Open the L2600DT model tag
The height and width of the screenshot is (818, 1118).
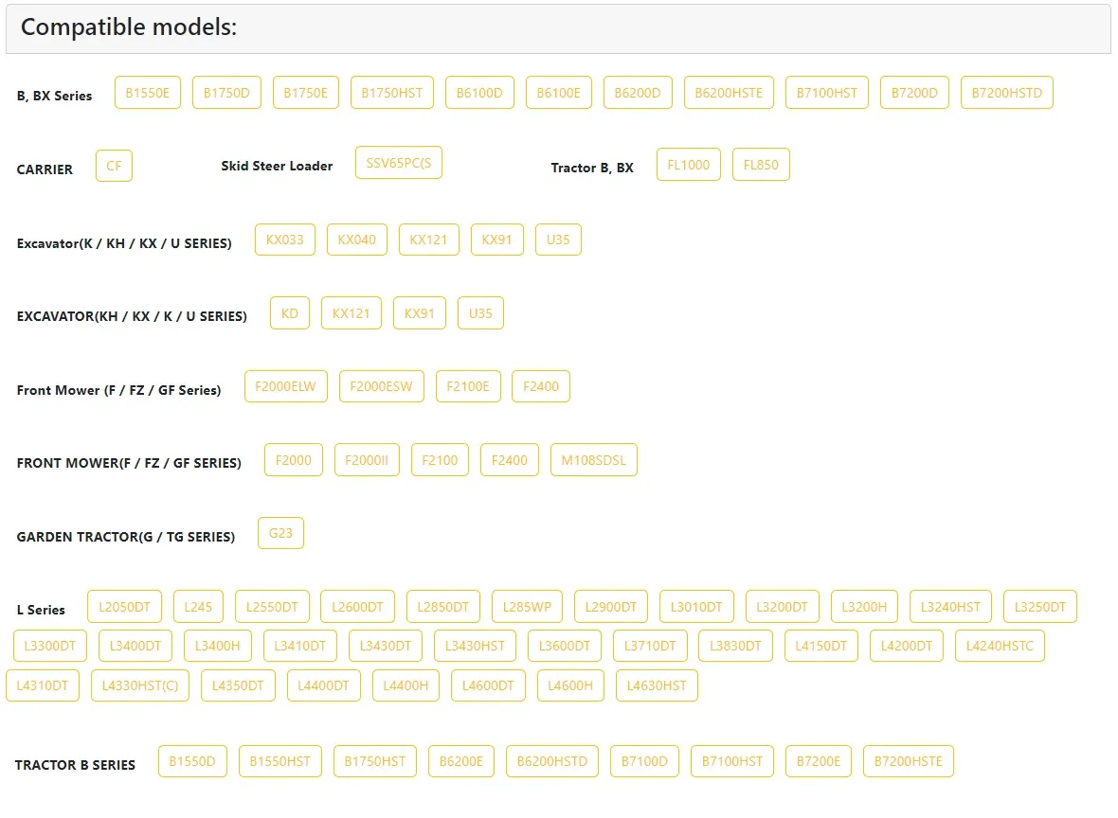coord(358,607)
